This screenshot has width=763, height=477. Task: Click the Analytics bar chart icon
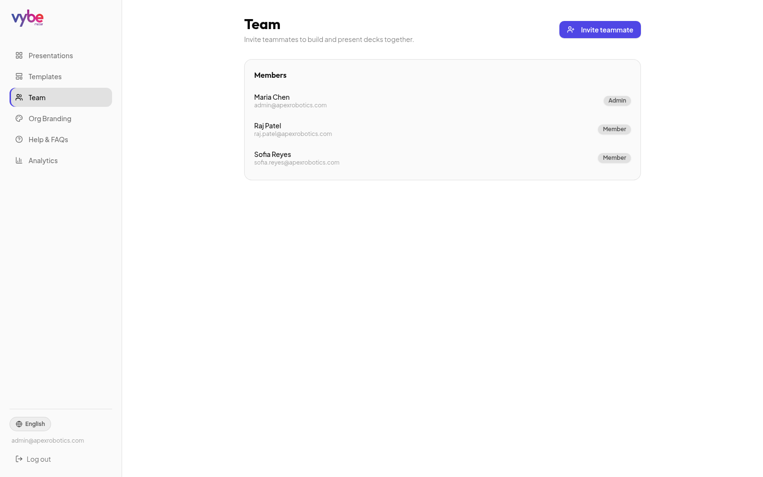(19, 160)
